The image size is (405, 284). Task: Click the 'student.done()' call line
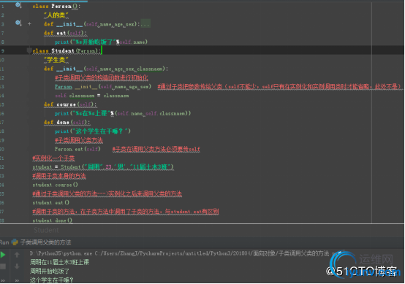(x=53, y=220)
